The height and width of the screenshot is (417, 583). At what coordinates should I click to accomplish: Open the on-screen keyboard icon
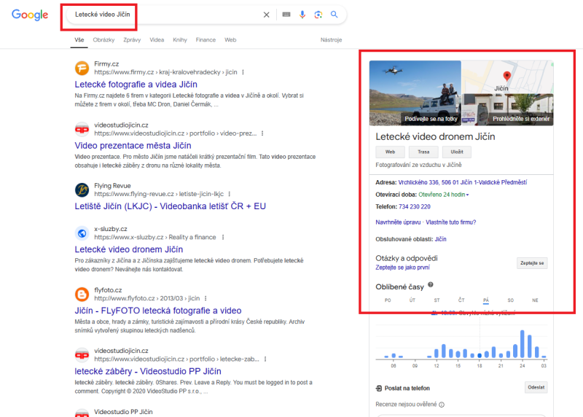coord(286,15)
